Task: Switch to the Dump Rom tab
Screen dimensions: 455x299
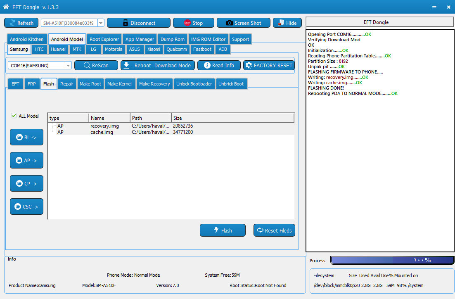Action: tap(173, 39)
